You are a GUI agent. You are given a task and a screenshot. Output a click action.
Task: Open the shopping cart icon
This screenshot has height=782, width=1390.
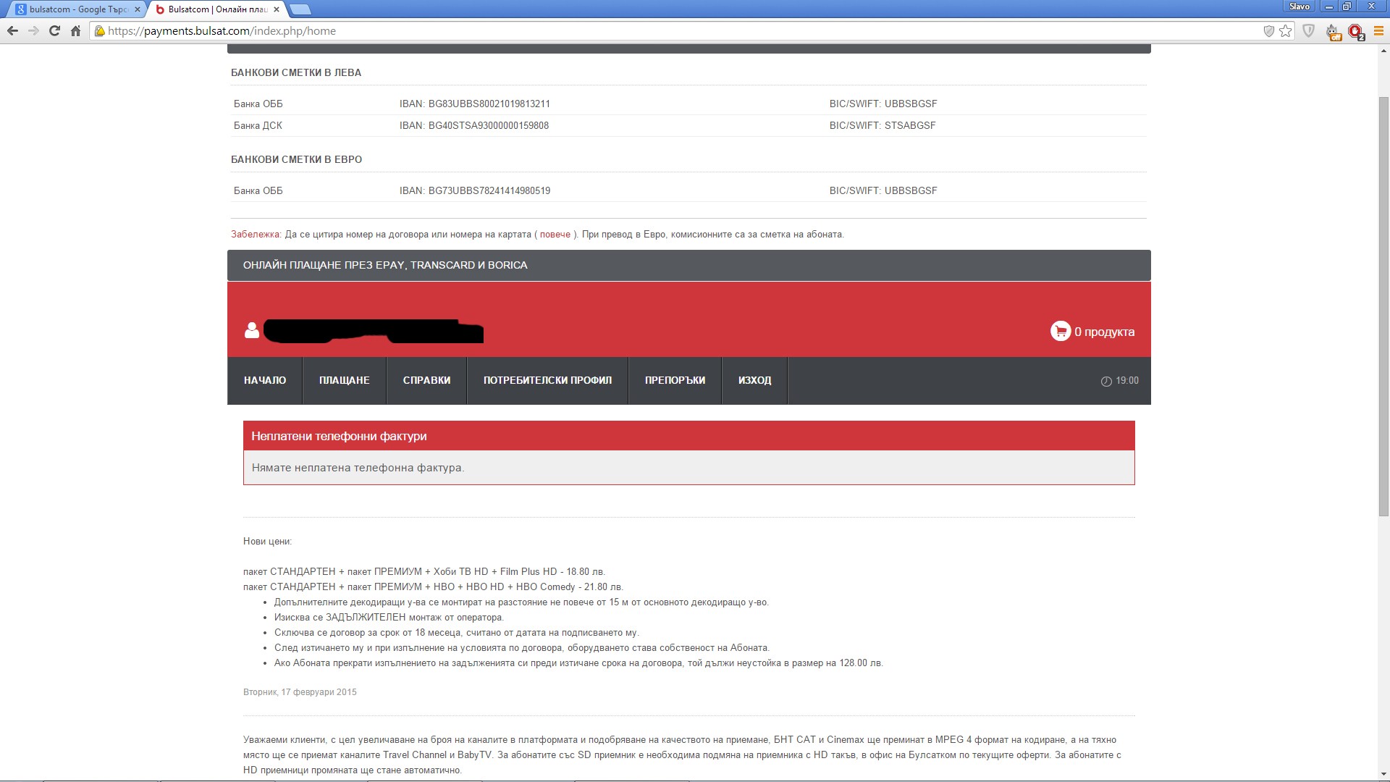1061,331
